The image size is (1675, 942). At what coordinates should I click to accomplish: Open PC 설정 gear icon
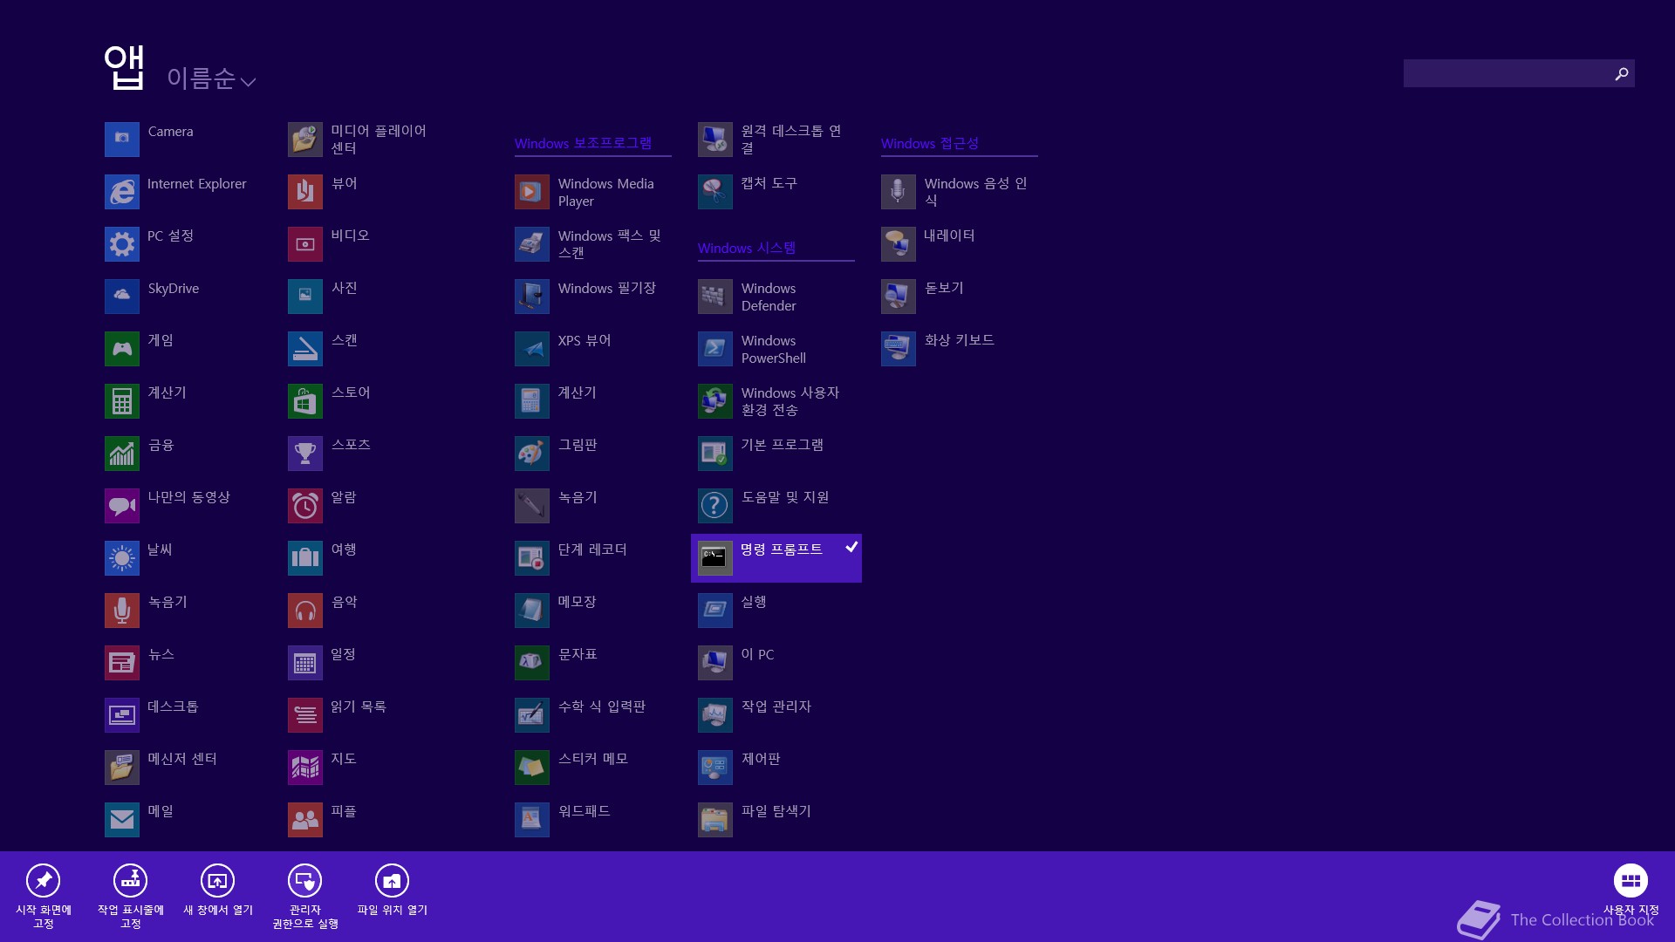click(x=122, y=244)
